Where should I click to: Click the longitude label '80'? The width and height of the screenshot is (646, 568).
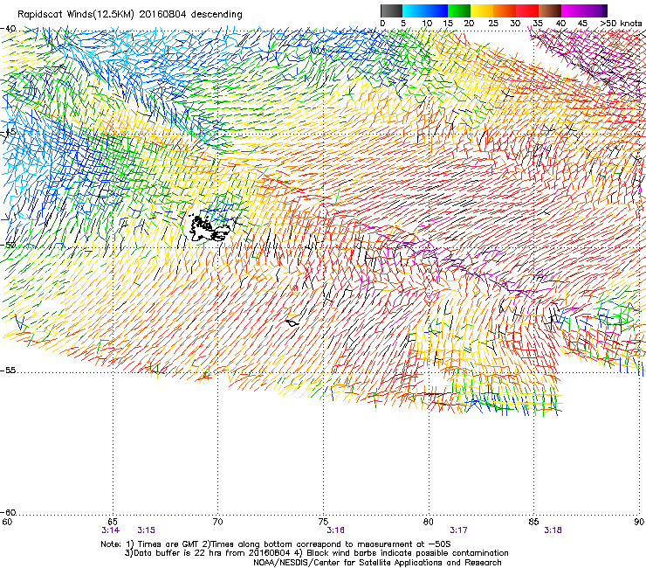(x=429, y=522)
